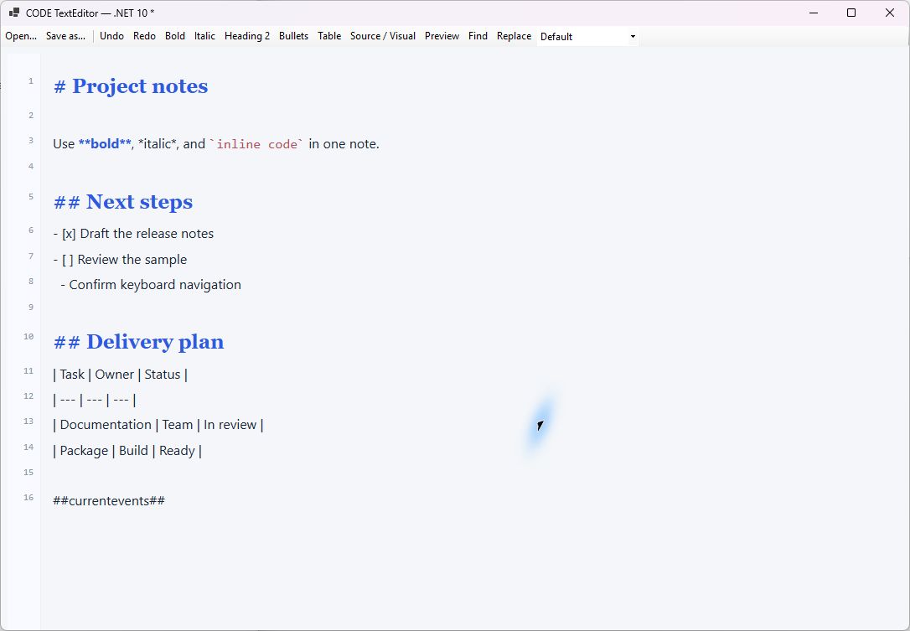Click the app icon in title bar
Image resolution: width=910 pixels, height=631 pixels.
(14, 13)
